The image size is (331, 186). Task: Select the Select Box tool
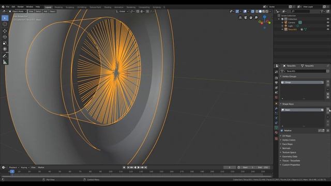[5, 18]
